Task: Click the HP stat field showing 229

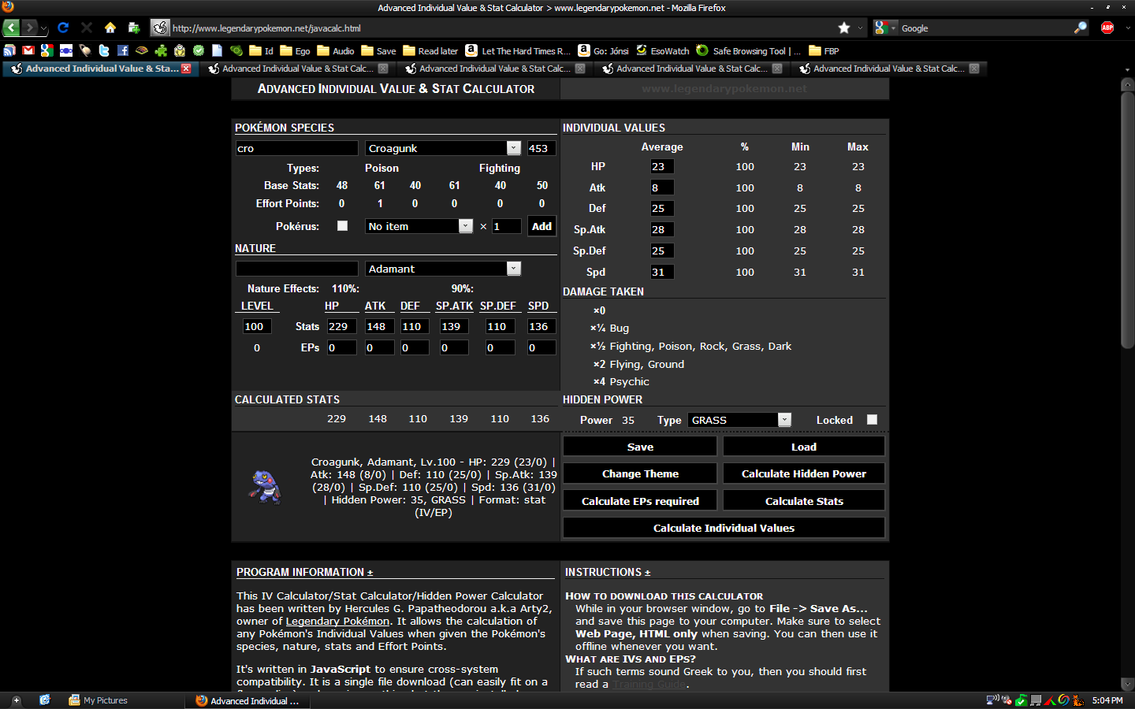Action: (x=341, y=326)
